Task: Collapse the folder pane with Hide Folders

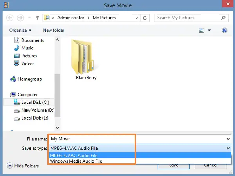Action: click(x=23, y=166)
